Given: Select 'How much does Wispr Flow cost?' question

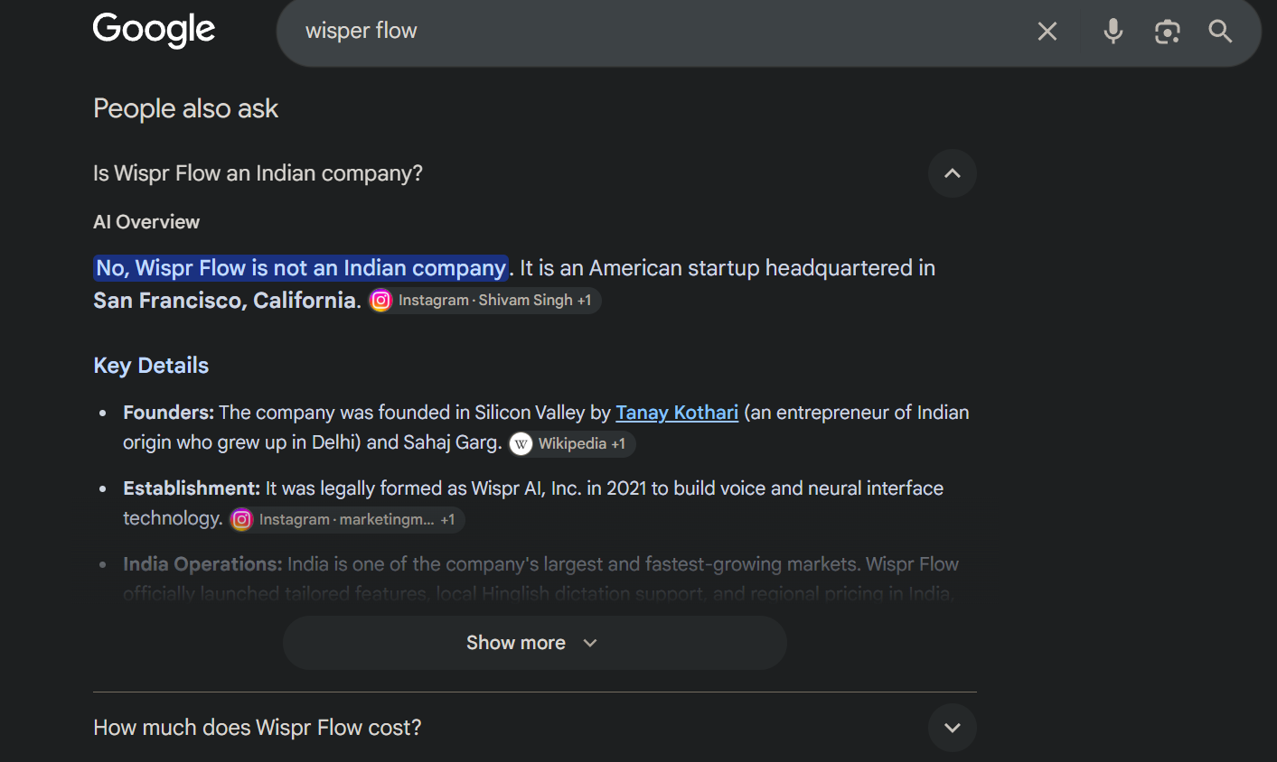Looking at the screenshot, I should (258, 728).
